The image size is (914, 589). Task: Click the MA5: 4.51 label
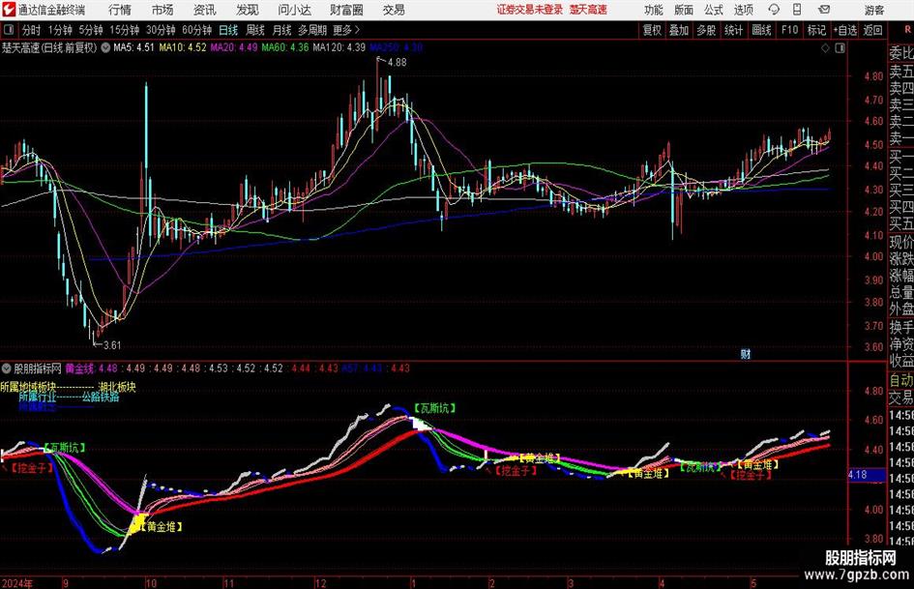[x=134, y=47]
